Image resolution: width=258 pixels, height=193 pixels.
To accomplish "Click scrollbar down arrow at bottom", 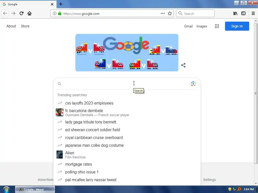I will click(x=256, y=183).
